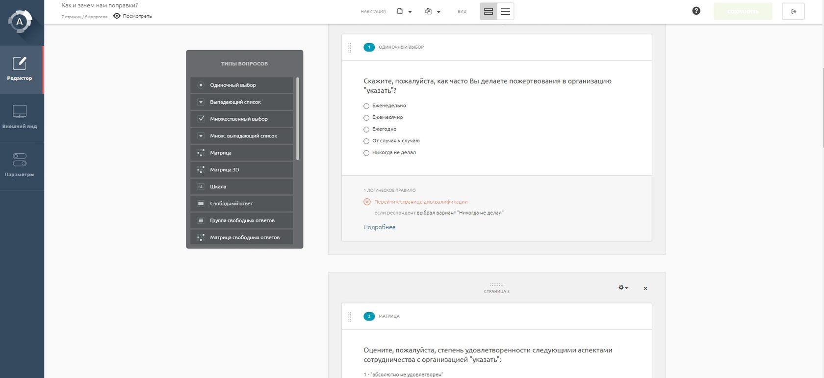Screen dimensions: 824x378
Task: Open the Редактор sidebar section
Action: pyautogui.click(x=22, y=70)
